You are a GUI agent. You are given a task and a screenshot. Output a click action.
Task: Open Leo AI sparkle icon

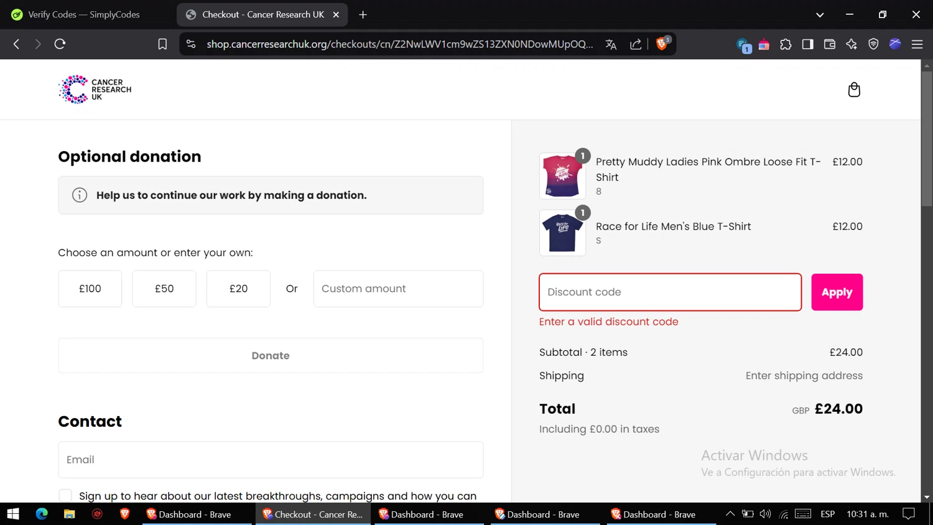point(852,44)
